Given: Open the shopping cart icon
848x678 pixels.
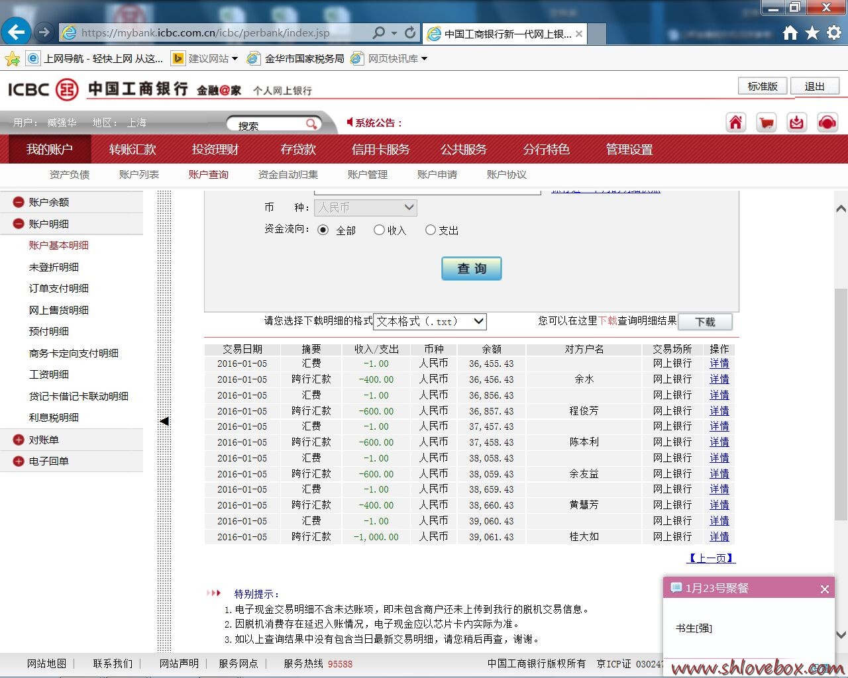Looking at the screenshot, I should pyautogui.click(x=766, y=122).
